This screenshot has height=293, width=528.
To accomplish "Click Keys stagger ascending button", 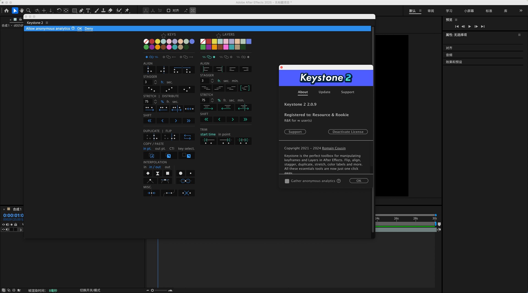I will point(169,89).
